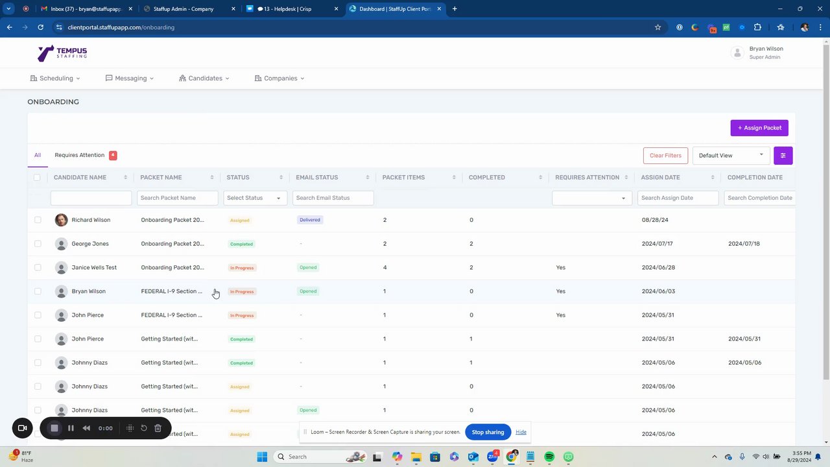Check the box for Richard Wilson
The image size is (830, 467).
point(38,220)
